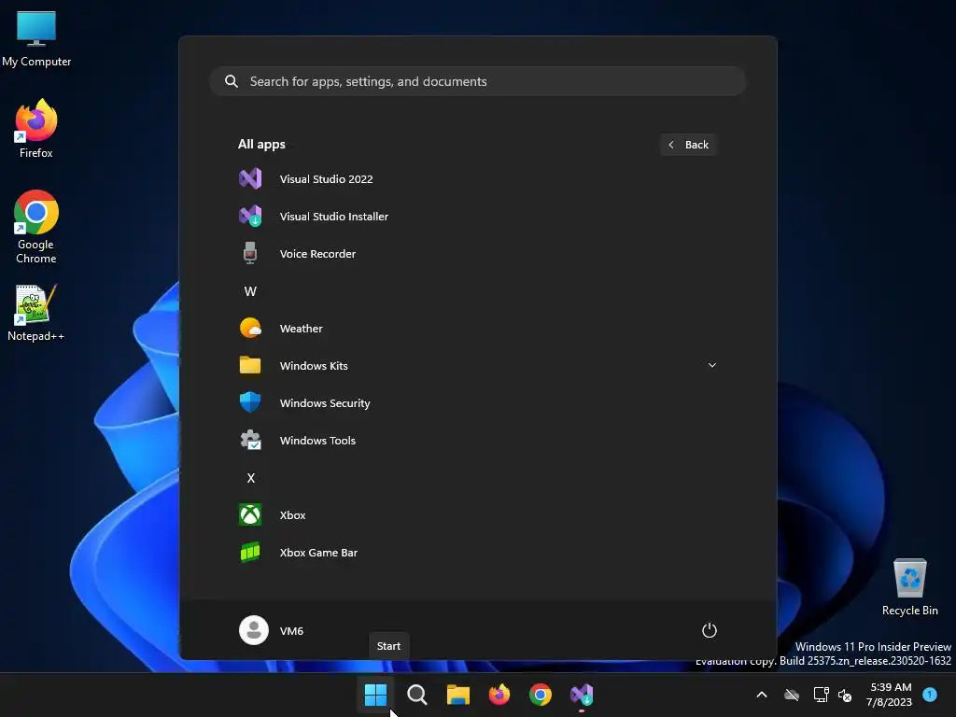Viewport: 956px width, 717px height.
Task: Open Firefox from the taskbar
Action: 499,695
